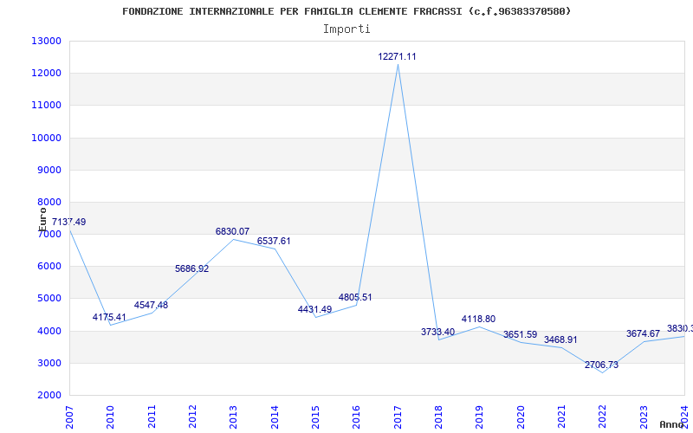Click the y-axis tick 12000
Viewport: 693px width, 433px height.
coord(46,74)
